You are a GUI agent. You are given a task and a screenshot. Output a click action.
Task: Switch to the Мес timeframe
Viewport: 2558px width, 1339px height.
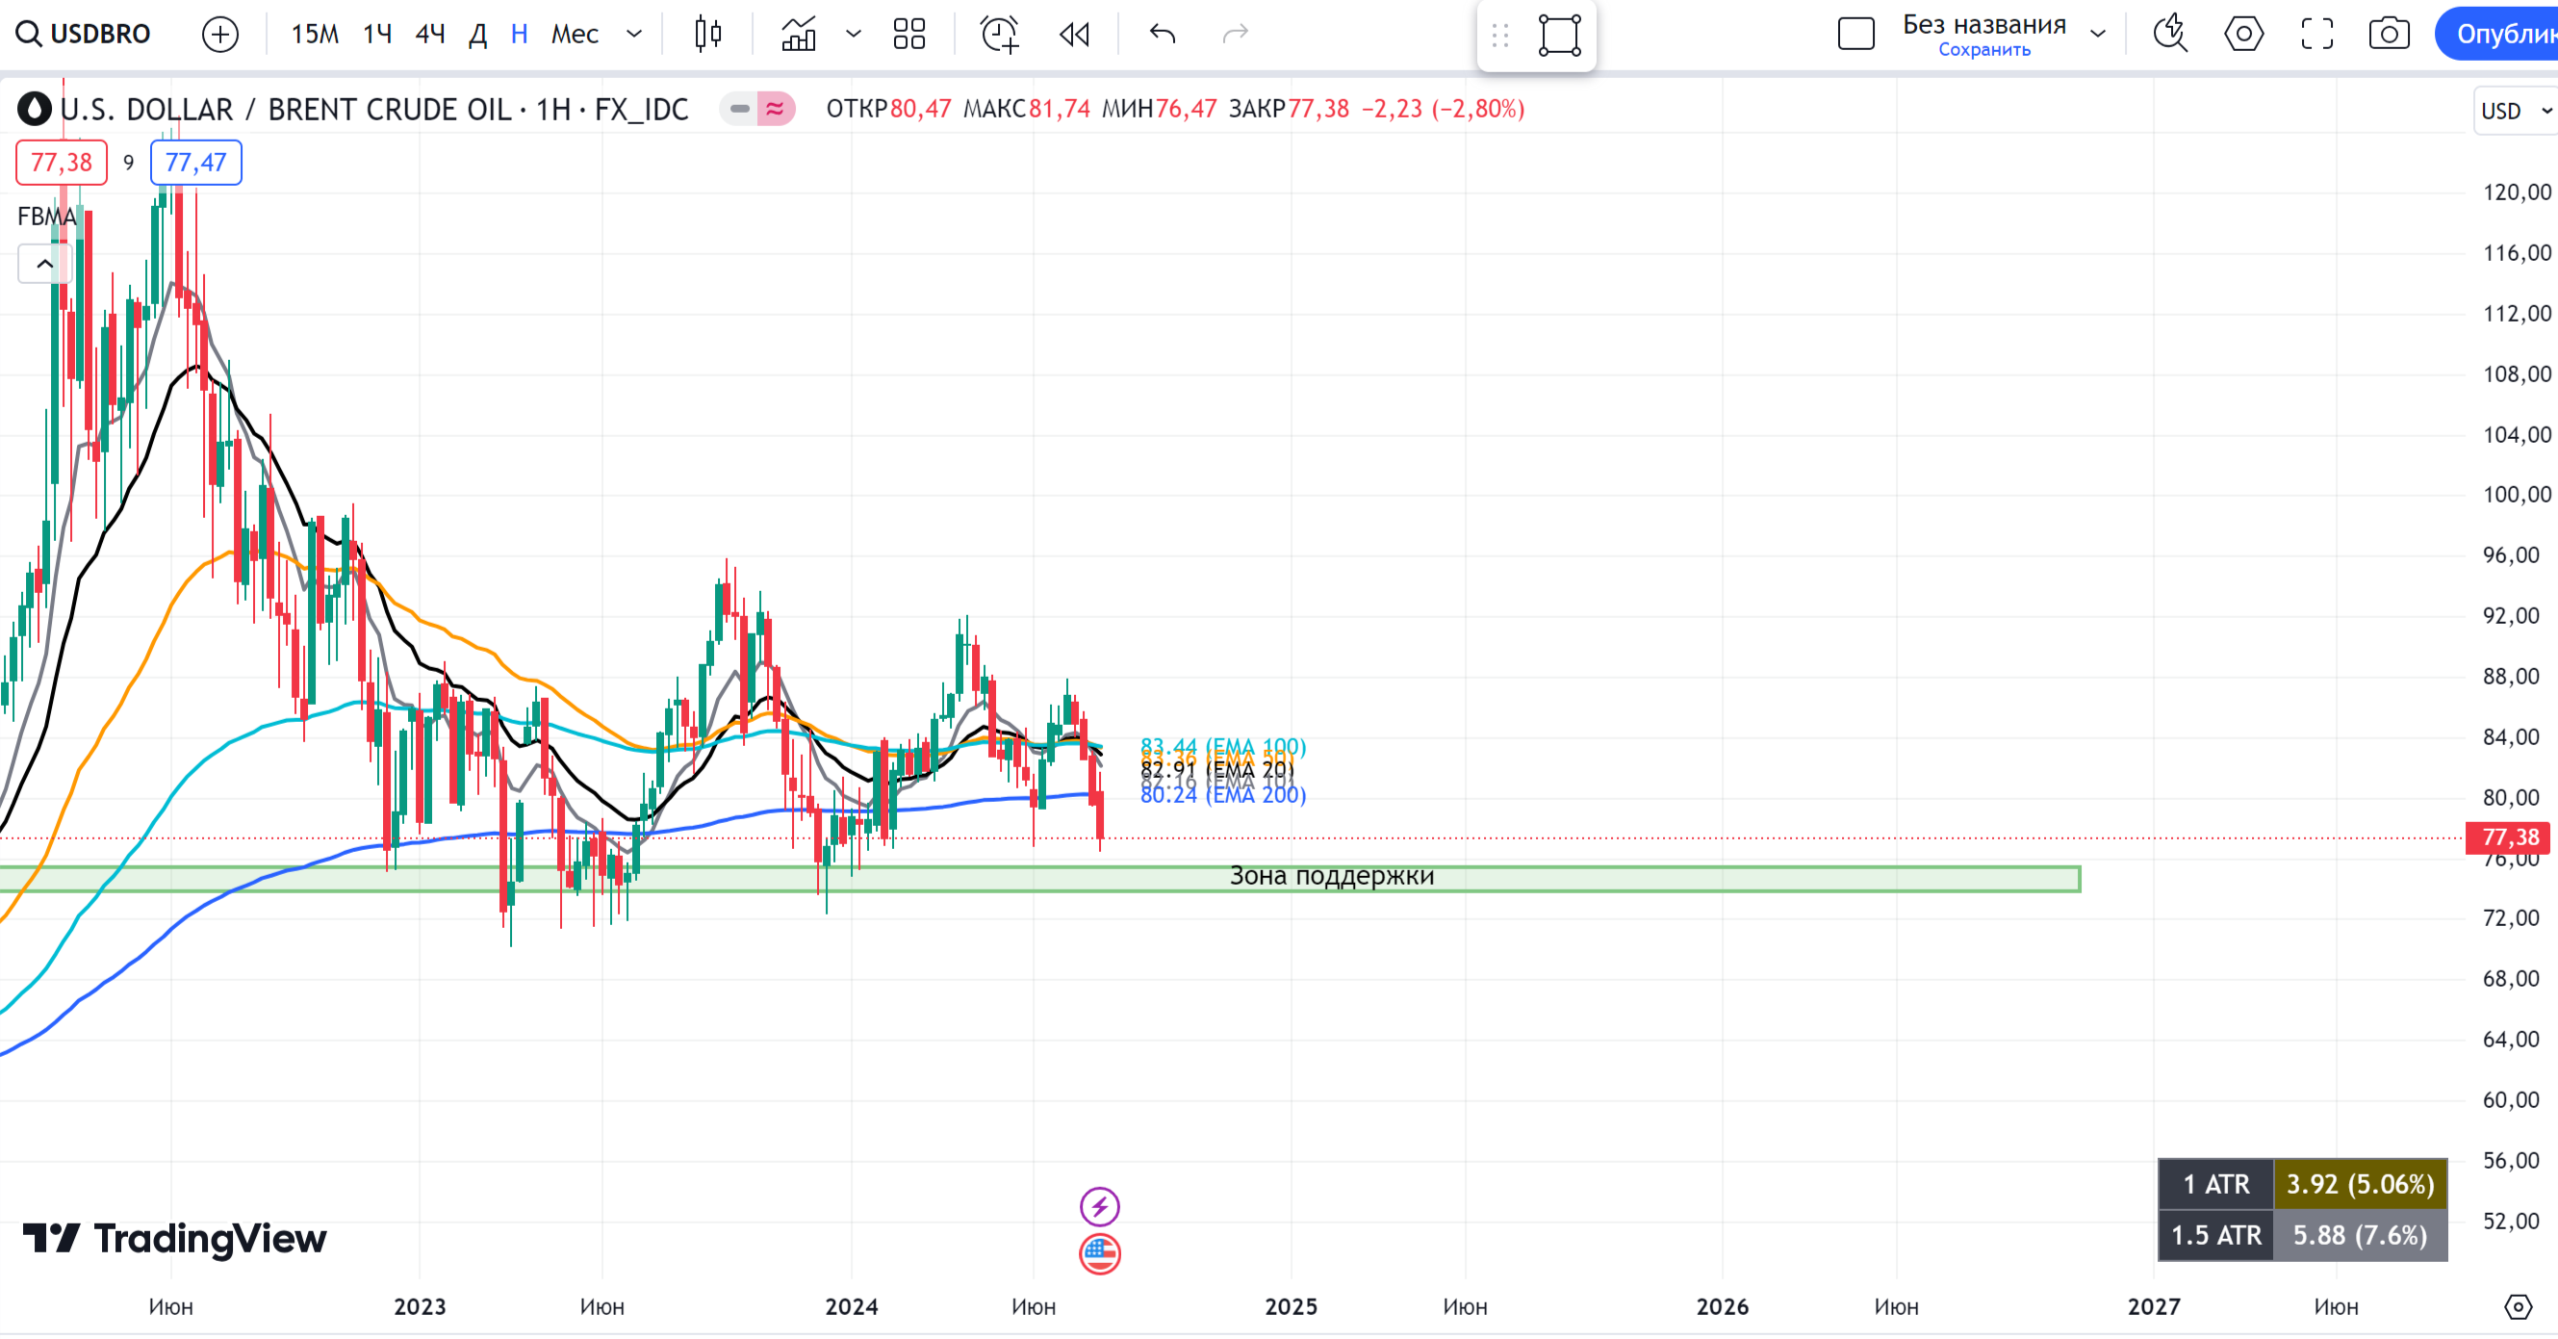574,34
